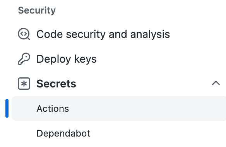Select the Actions secrets item

119,108
